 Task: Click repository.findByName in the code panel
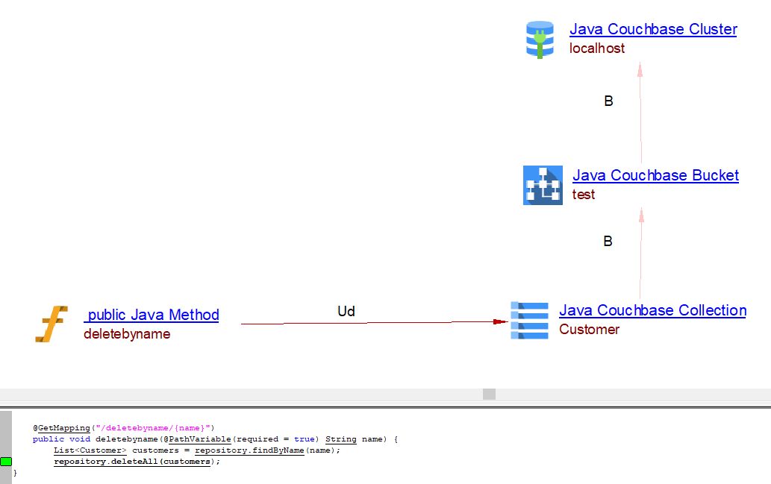coord(249,450)
